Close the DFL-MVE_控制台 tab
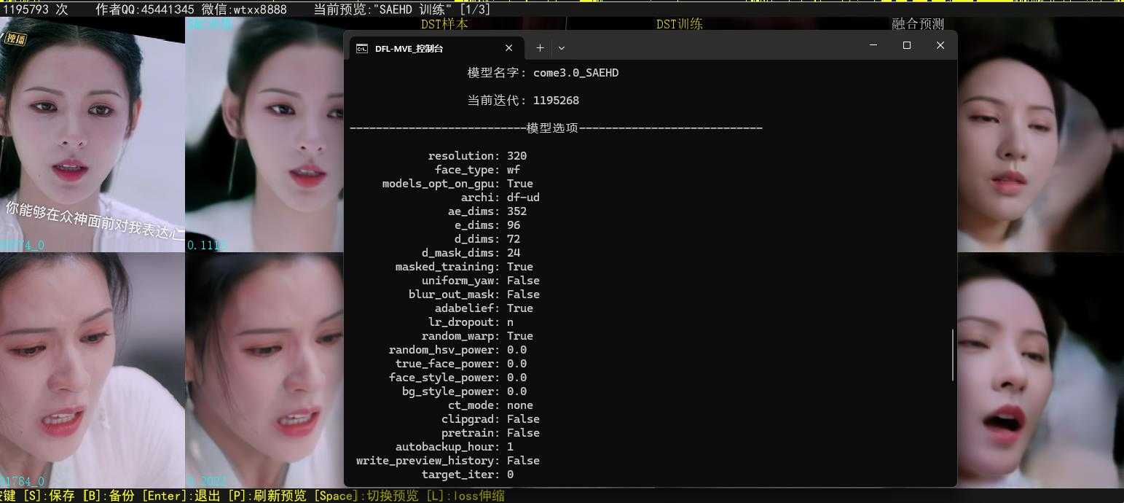This screenshot has width=1124, height=503. click(x=508, y=48)
